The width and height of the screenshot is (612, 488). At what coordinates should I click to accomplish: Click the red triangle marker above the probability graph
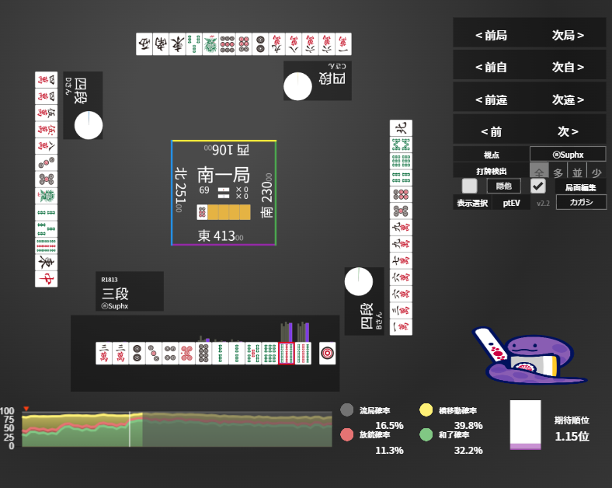26,409
